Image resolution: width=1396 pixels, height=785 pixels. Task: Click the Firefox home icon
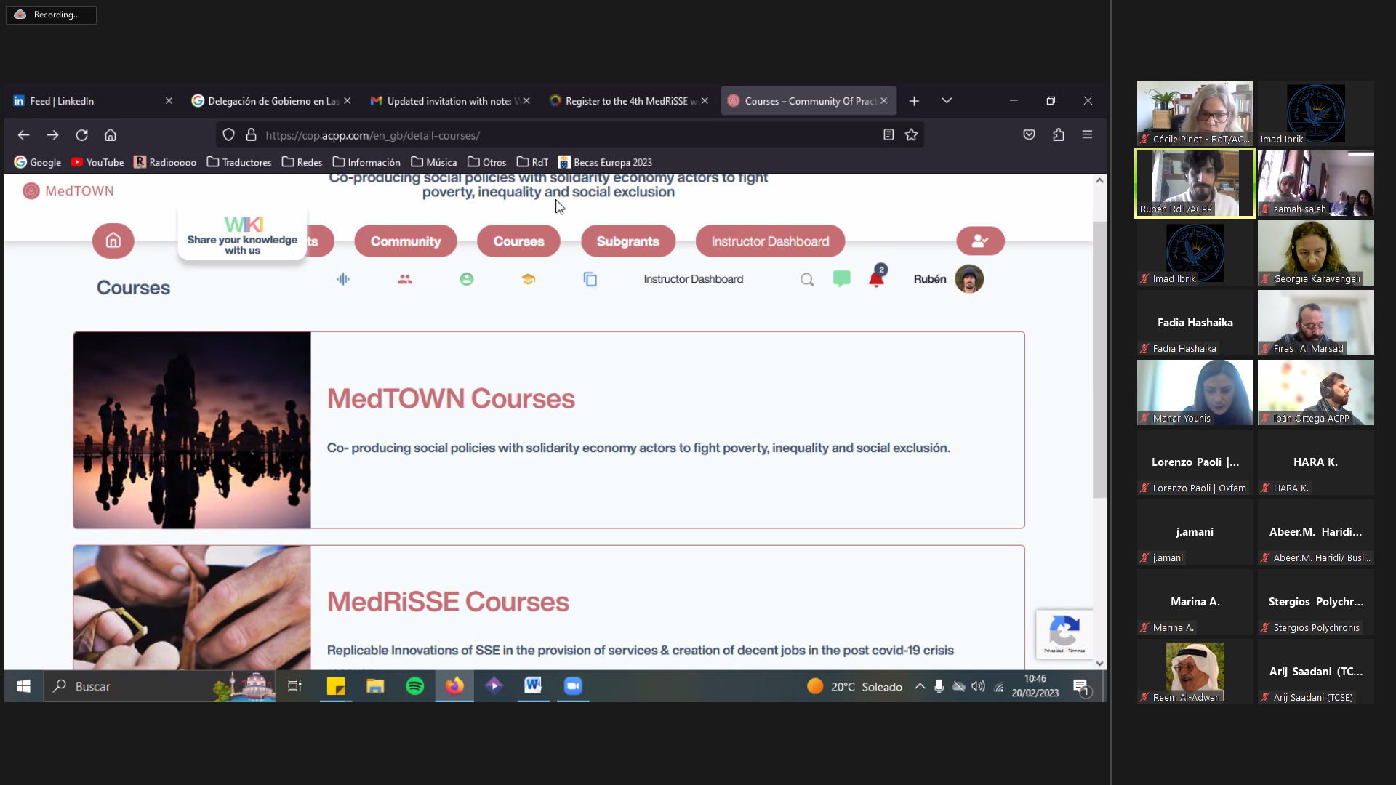pos(111,135)
